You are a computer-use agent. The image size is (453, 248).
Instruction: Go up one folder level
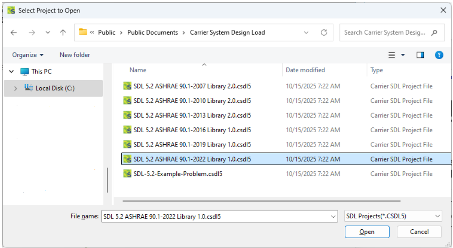(63, 33)
